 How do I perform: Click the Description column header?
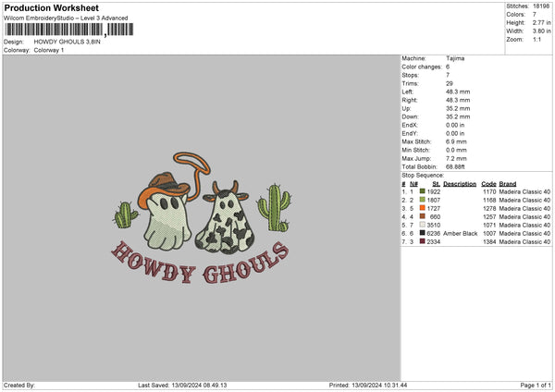coord(459,183)
